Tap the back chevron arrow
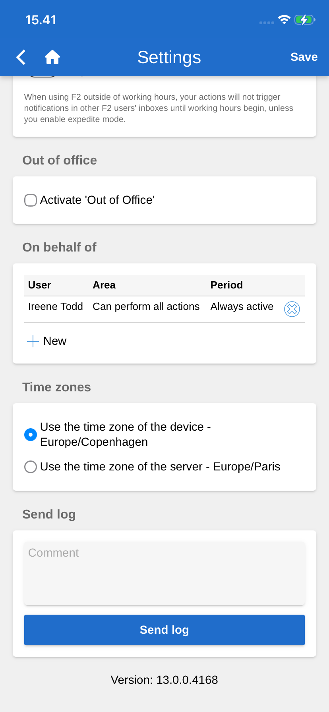 pos(21,57)
